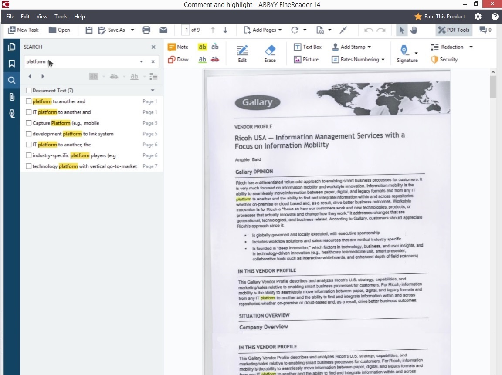Open the Help menu
Viewport: 502px width, 375px height.
tap(79, 17)
